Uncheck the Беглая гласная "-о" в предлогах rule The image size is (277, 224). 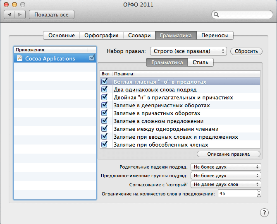point(105,81)
